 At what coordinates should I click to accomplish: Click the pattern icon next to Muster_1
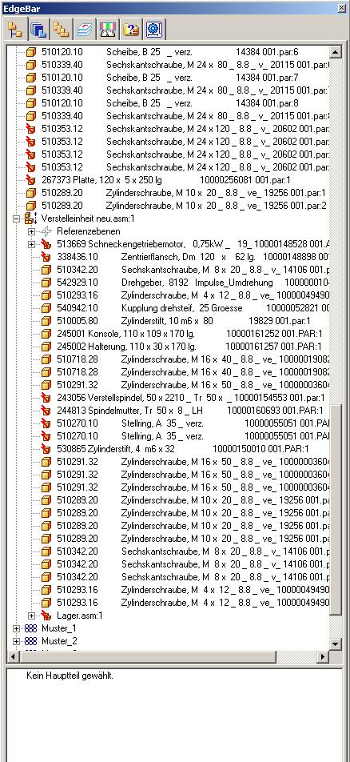click(x=31, y=628)
